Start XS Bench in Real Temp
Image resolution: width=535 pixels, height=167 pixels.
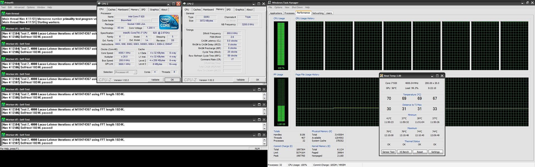click(404, 152)
